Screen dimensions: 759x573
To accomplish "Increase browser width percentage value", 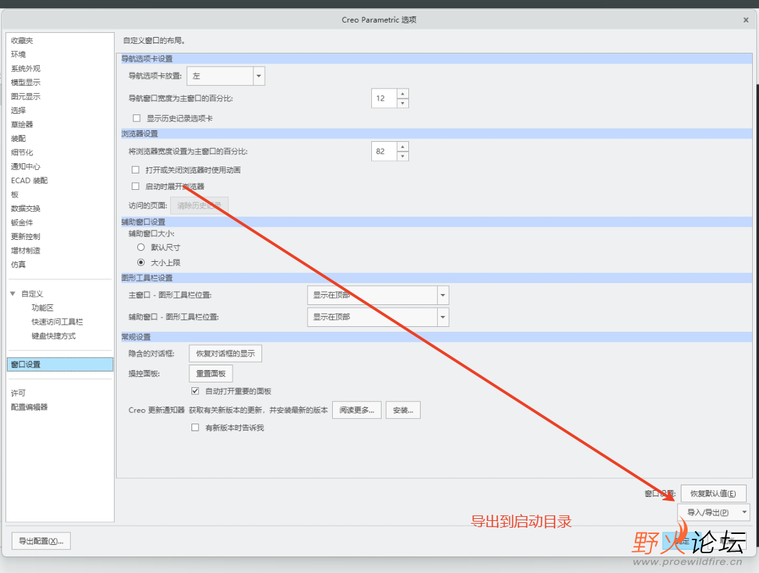I will pos(403,147).
